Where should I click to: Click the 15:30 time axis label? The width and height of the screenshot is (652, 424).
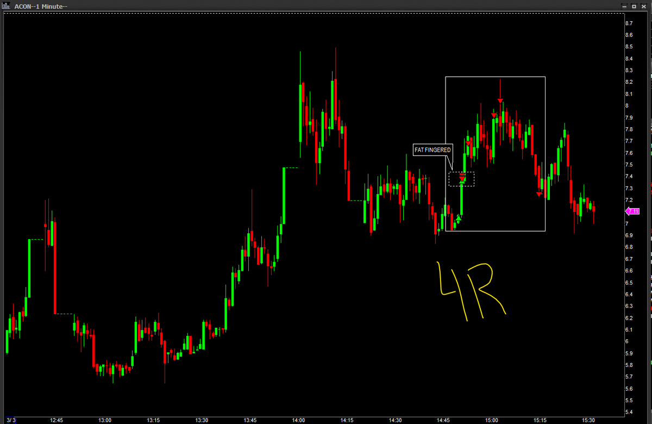pyautogui.click(x=588, y=420)
